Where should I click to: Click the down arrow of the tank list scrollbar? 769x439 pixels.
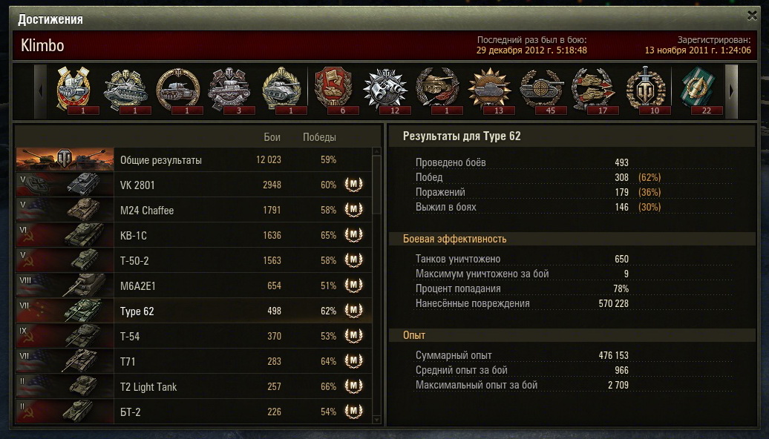pos(376,420)
